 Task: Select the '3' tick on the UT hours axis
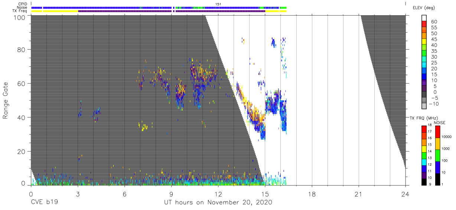(x=78, y=194)
